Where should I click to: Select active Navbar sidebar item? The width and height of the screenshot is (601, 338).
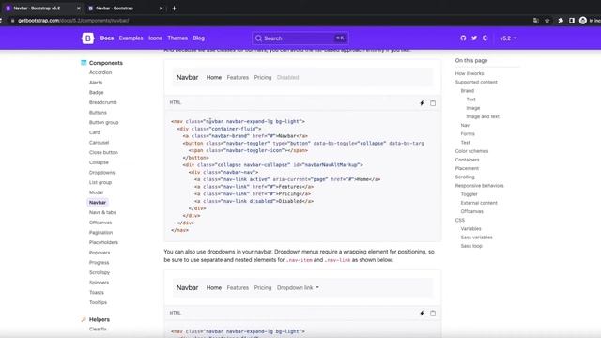tap(98, 203)
